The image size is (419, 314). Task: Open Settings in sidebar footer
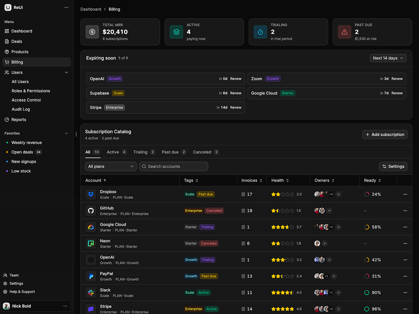click(x=13, y=284)
